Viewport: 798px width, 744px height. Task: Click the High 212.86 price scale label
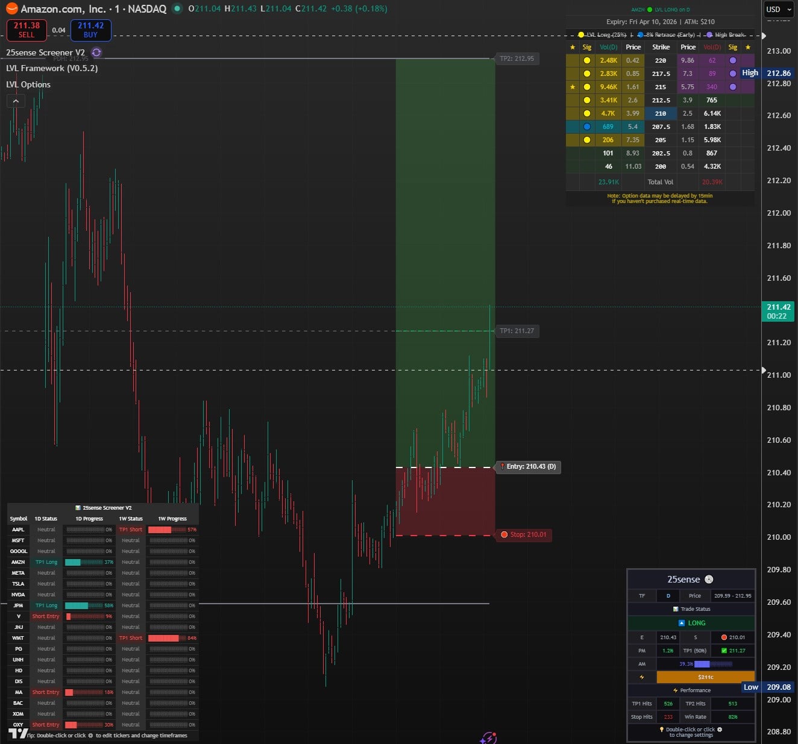coord(767,73)
